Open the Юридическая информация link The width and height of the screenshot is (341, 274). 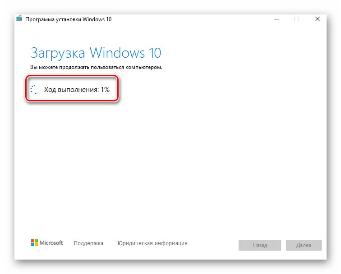coord(152,243)
